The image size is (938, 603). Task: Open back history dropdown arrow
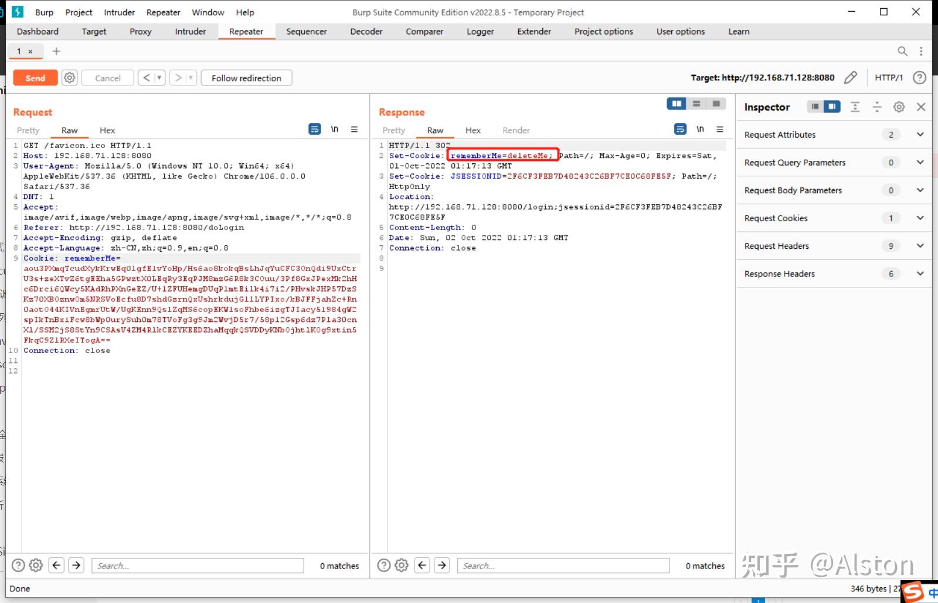pos(159,78)
